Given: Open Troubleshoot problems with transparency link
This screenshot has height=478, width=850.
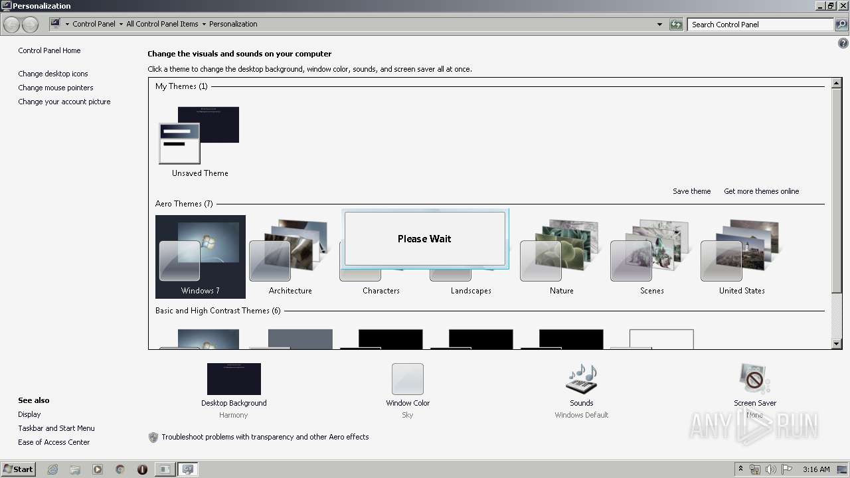Looking at the screenshot, I should click(x=265, y=437).
